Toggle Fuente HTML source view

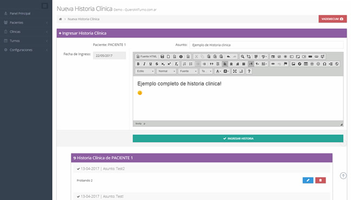pos(147,56)
